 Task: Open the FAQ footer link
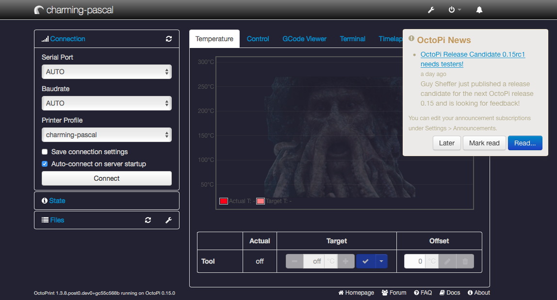click(423, 293)
